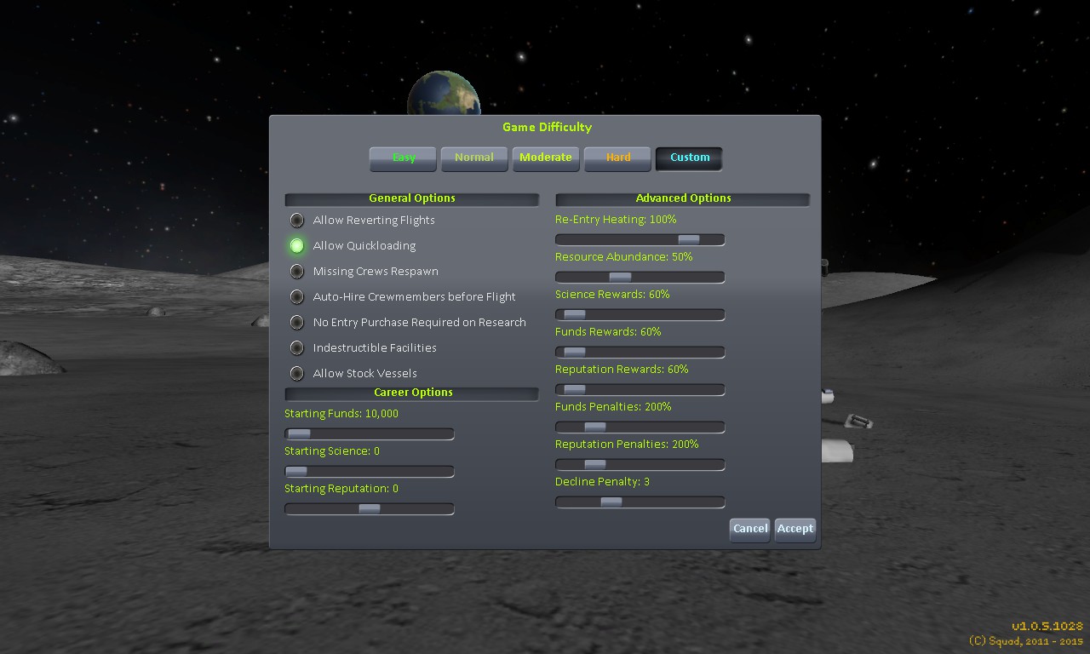Click the Reputation Rewards: 60% label

coord(622,370)
